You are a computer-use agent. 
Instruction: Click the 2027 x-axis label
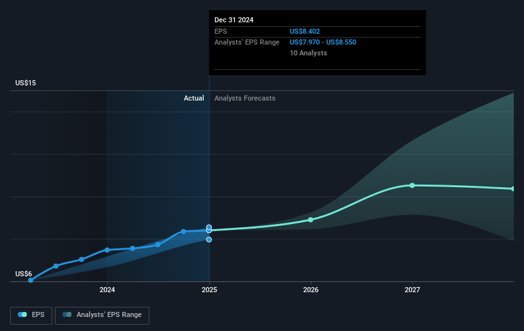[x=412, y=290]
